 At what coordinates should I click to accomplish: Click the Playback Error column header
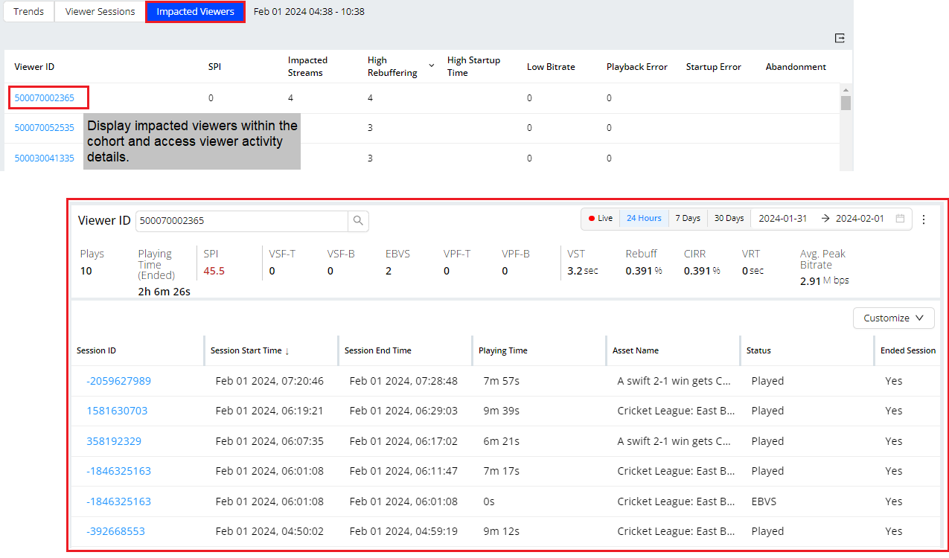pyautogui.click(x=637, y=67)
